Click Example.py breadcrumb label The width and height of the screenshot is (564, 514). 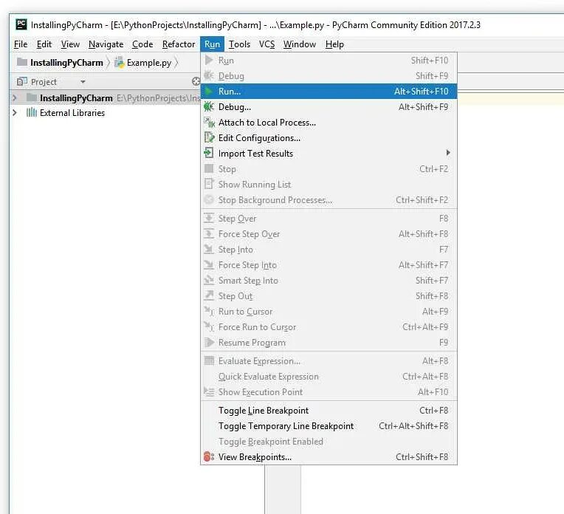(149, 63)
